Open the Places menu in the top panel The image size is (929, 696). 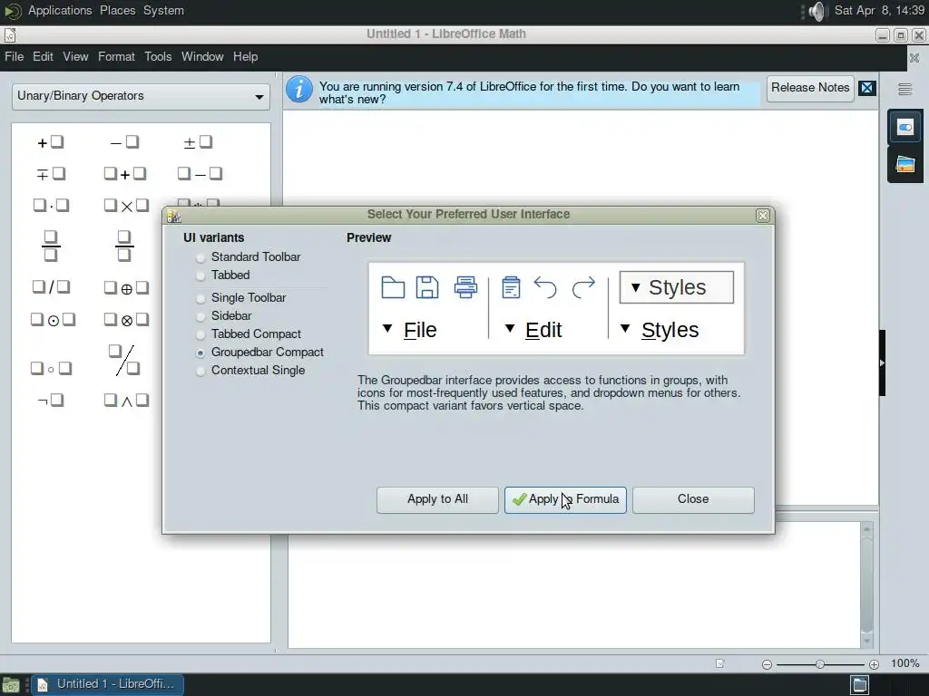pos(117,11)
